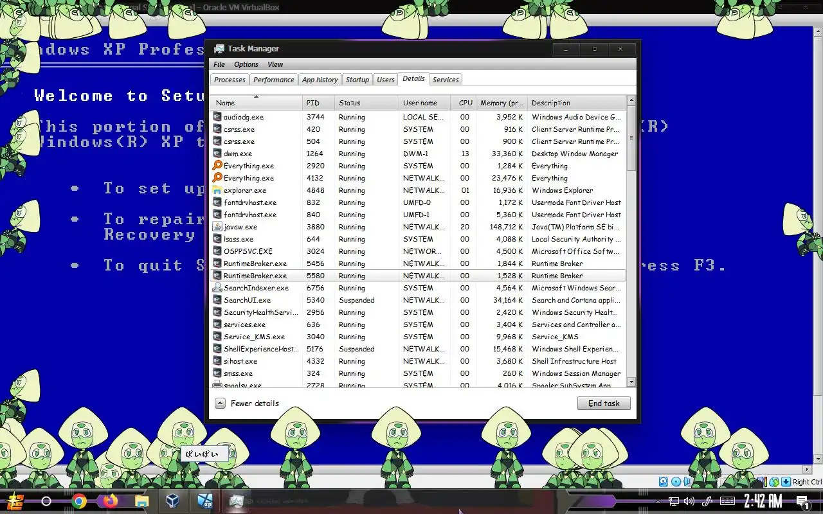823x514 pixels.
Task: Click the Task Manager taskbar icon
Action: coord(236,501)
